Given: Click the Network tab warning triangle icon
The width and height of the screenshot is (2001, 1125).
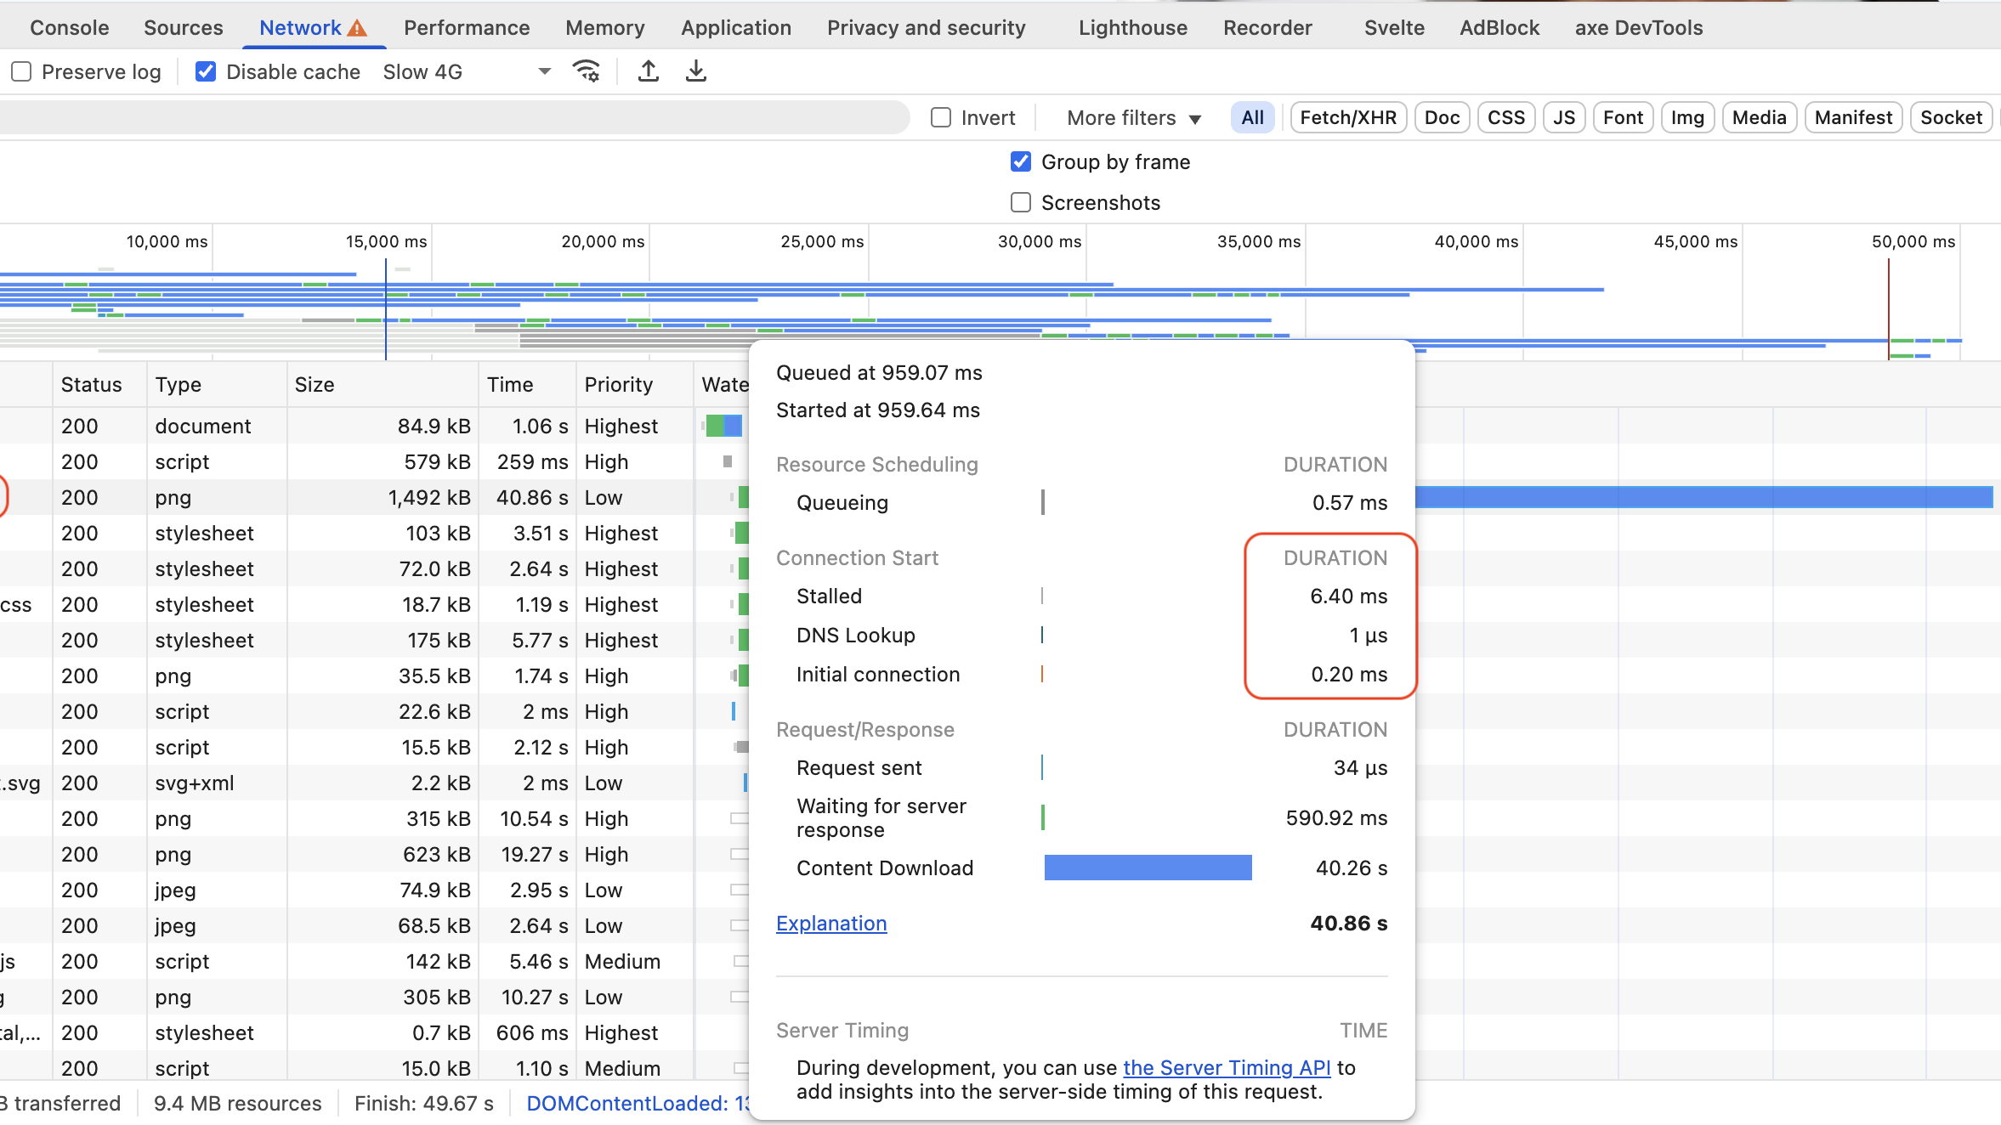Looking at the screenshot, I should coord(358,28).
